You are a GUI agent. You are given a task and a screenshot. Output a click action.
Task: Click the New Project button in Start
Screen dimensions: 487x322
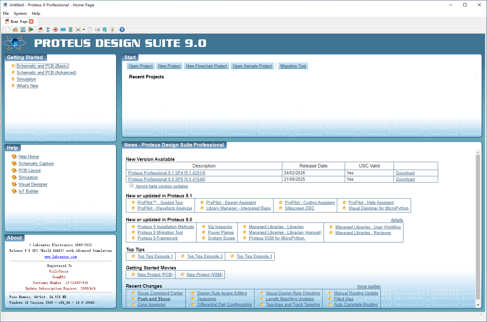click(169, 66)
